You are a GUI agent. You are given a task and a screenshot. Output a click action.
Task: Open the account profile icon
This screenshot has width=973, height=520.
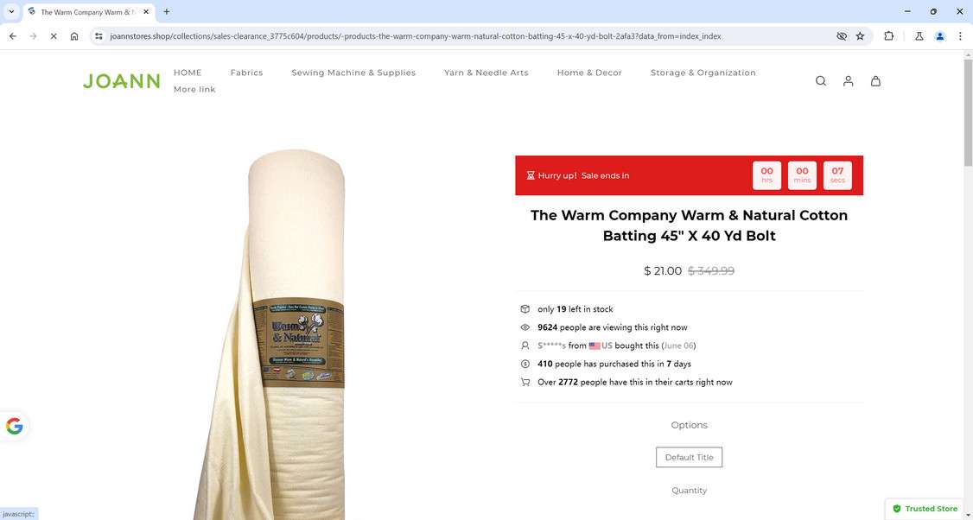coord(848,80)
